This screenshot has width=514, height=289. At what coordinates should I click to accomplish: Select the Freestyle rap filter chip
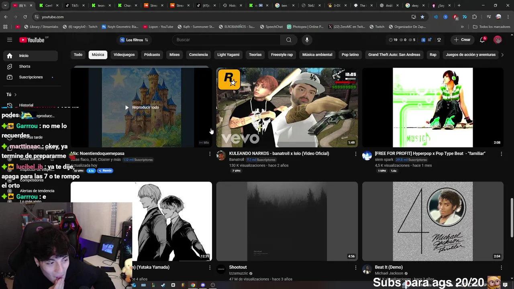[282, 55]
